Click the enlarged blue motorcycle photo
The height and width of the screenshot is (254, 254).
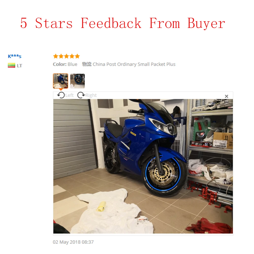click(143, 166)
